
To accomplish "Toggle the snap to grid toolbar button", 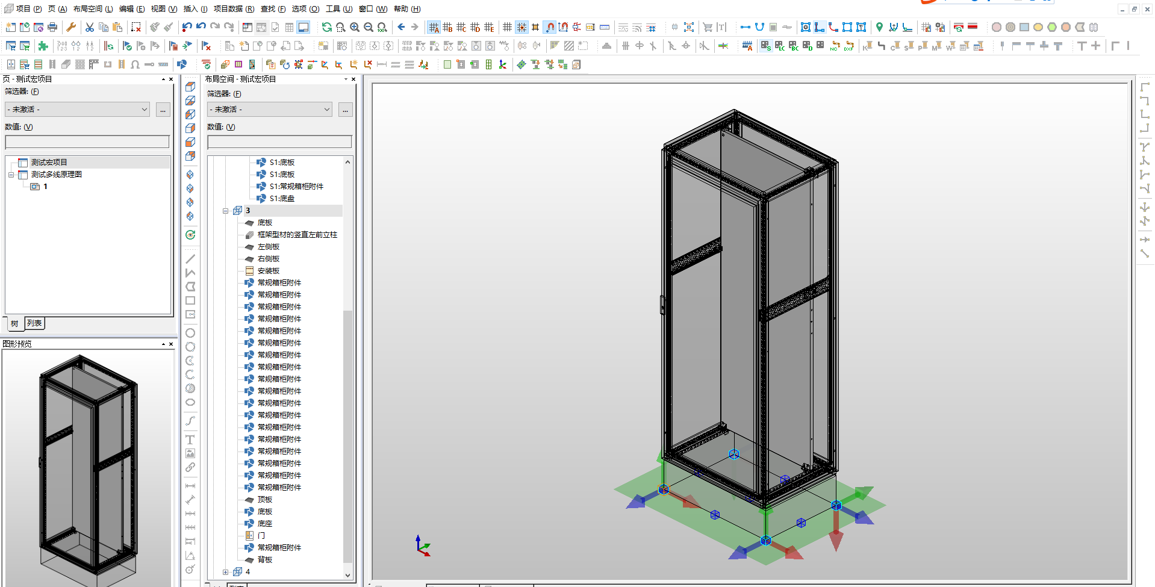I will tap(521, 27).
